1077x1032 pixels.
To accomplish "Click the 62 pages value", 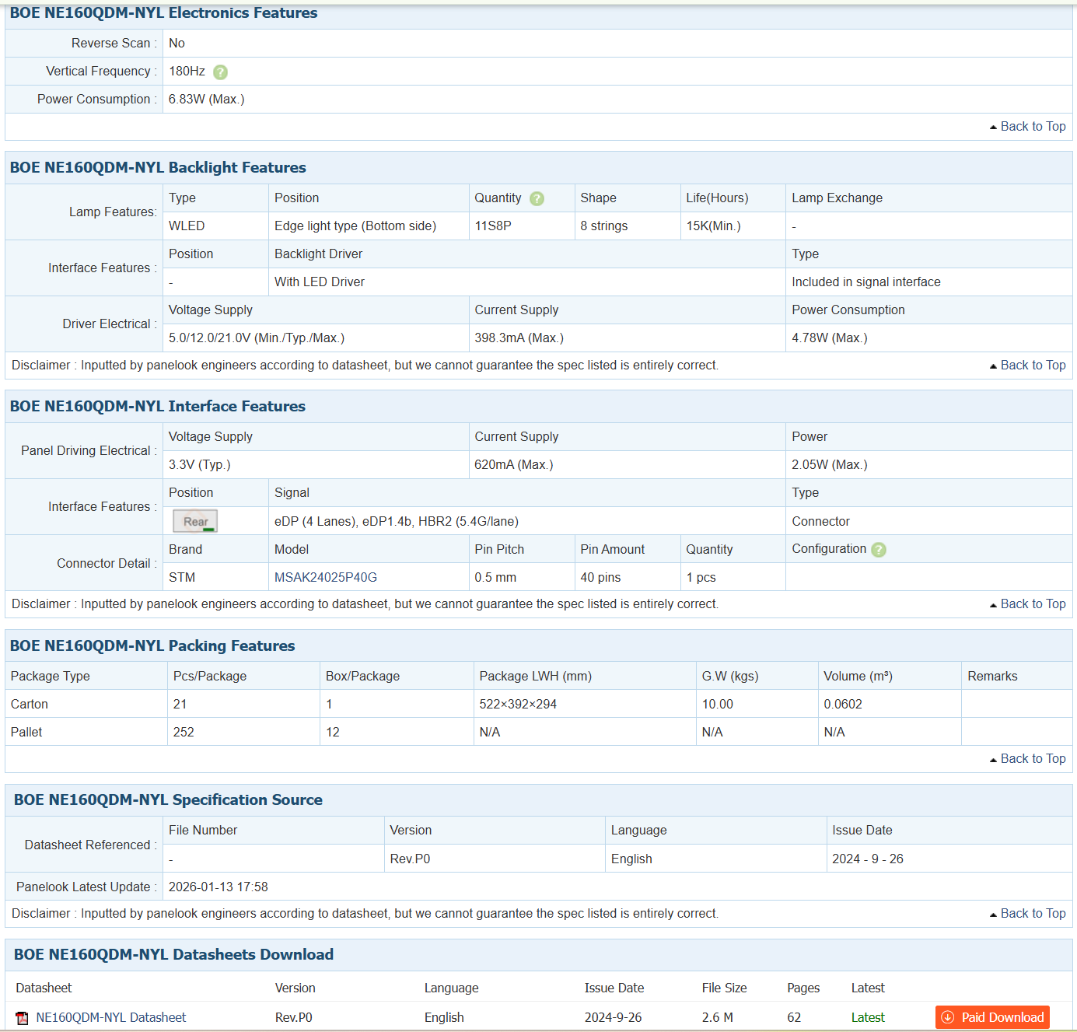I will (794, 1017).
